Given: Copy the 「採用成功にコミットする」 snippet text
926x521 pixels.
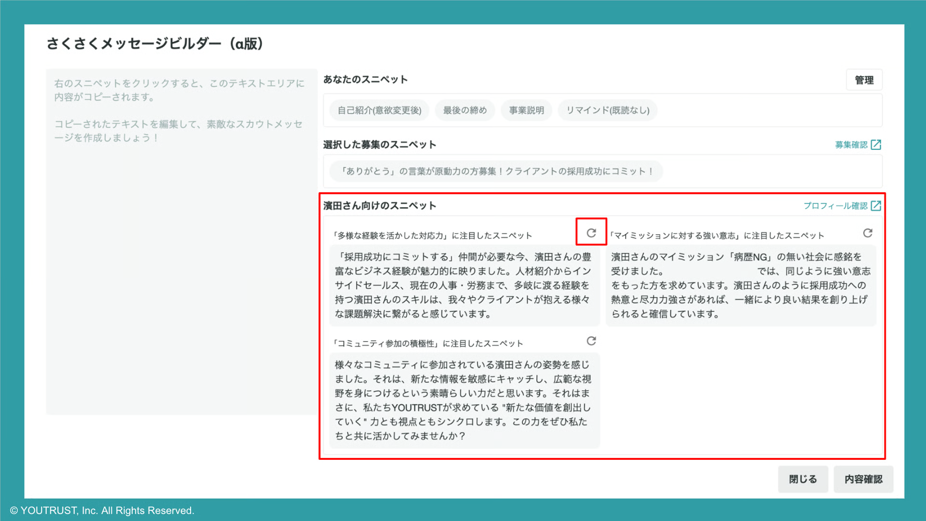Looking at the screenshot, I should click(x=464, y=285).
